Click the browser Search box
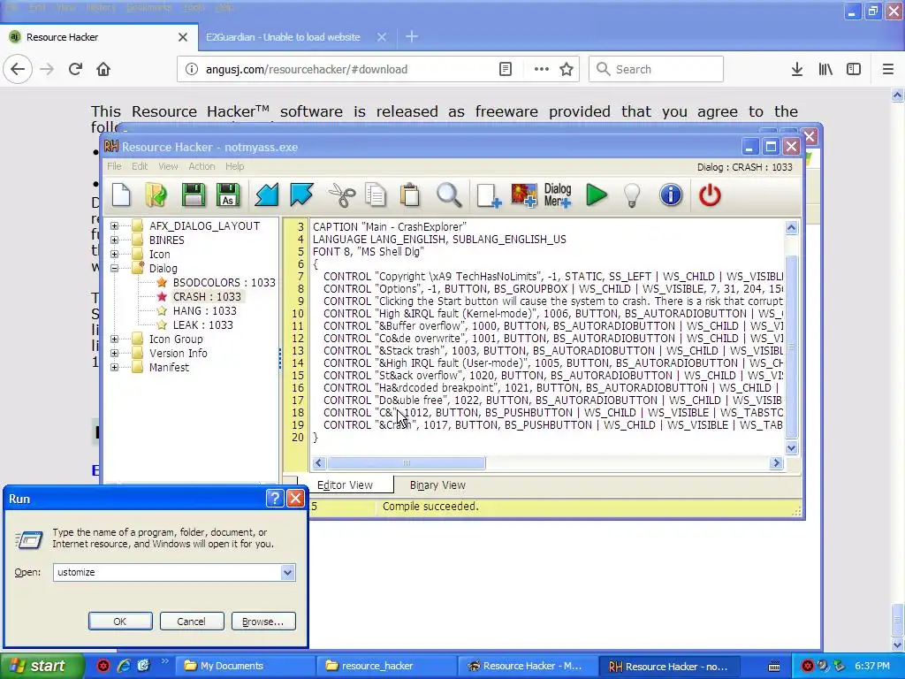 pyautogui.click(x=657, y=69)
